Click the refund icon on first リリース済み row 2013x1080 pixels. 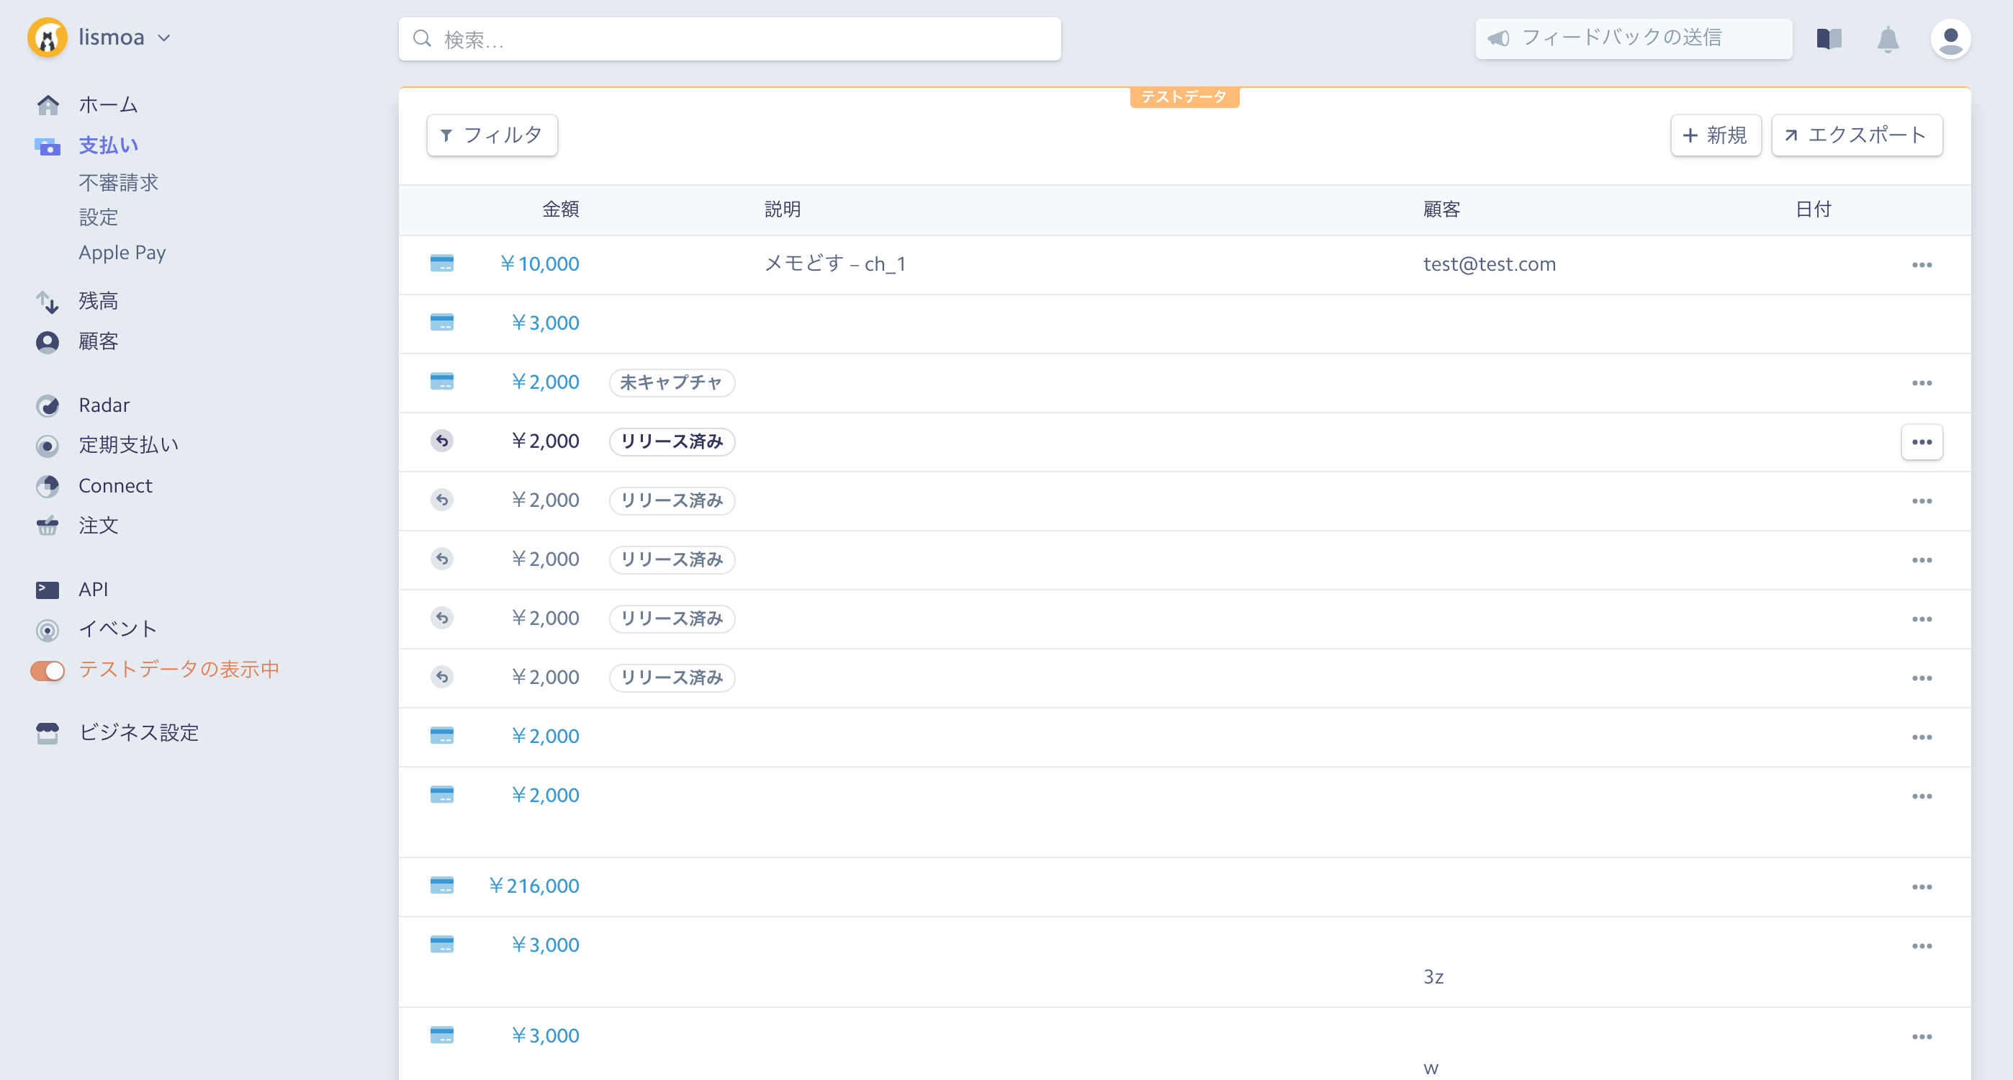coord(442,441)
